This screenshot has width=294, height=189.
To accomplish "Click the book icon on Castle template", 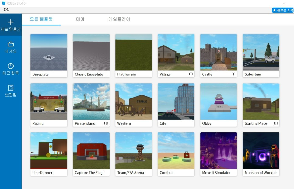I will pos(233,74).
